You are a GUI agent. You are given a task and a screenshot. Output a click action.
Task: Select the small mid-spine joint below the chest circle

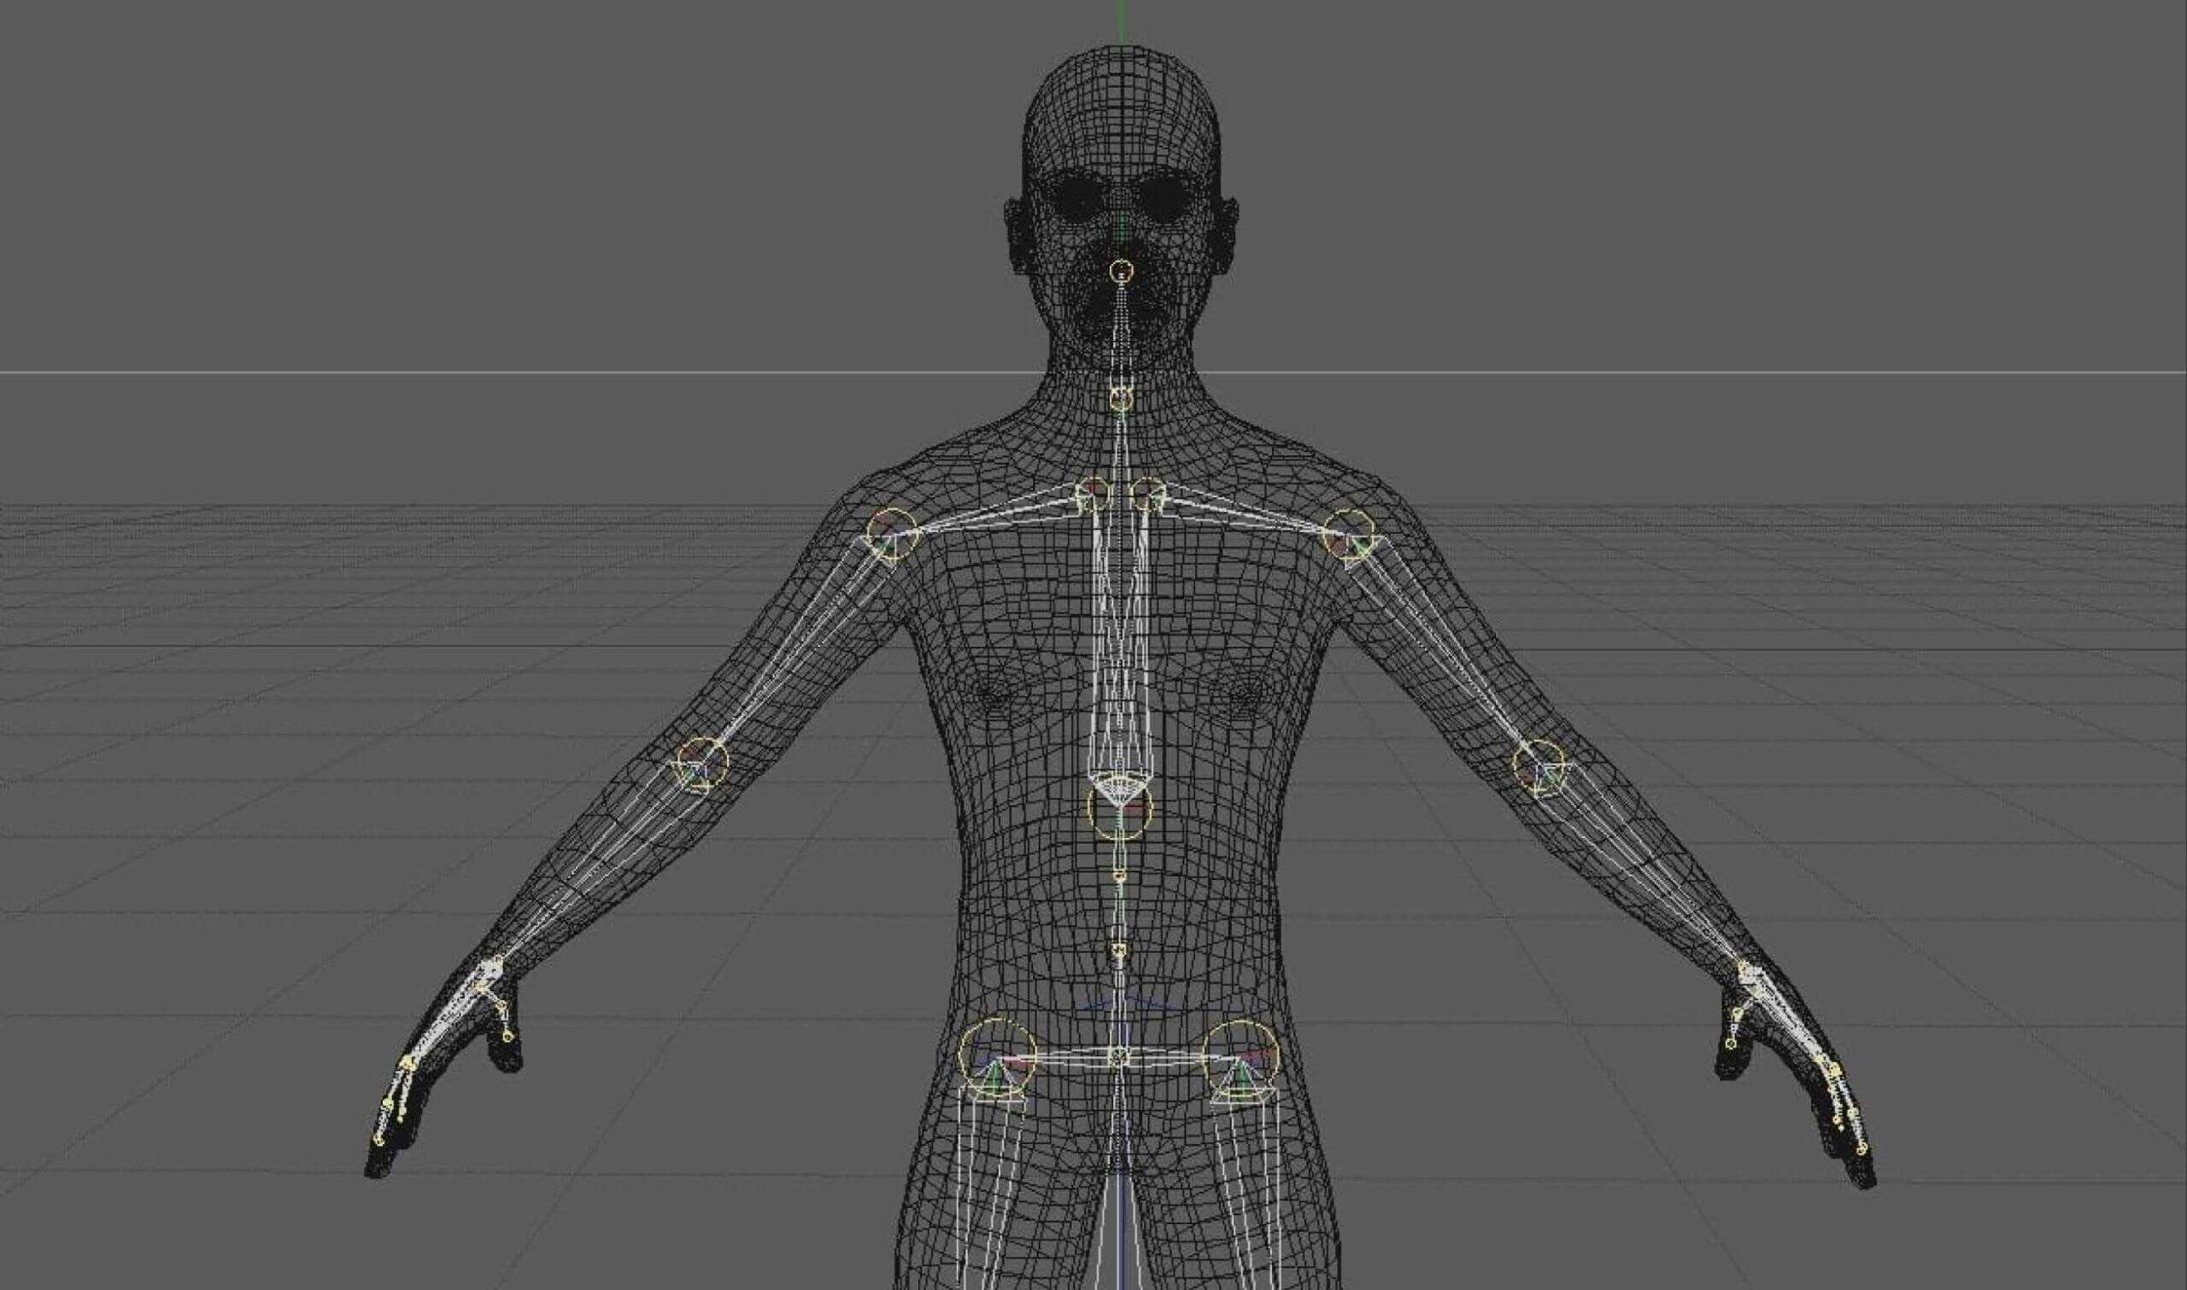(x=1120, y=877)
